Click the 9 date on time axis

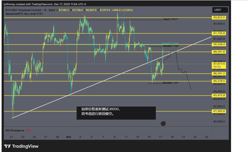(x=114, y=137)
